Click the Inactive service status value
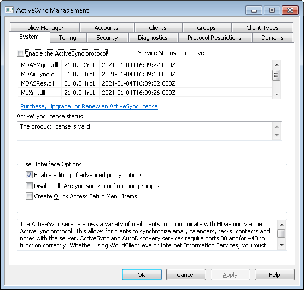The width and height of the screenshot is (304, 290). pyautogui.click(x=194, y=53)
